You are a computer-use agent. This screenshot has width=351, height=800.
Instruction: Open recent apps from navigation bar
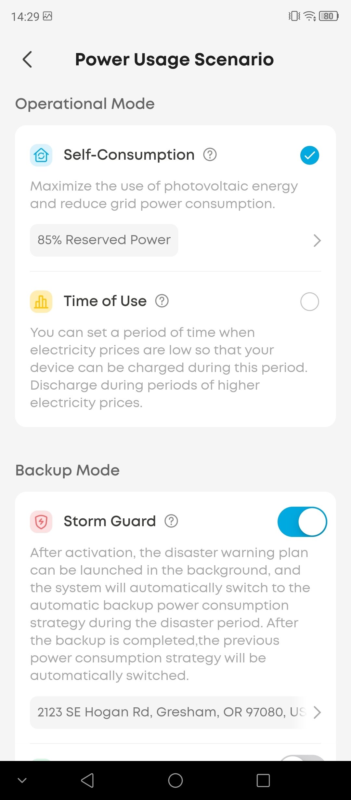(x=263, y=780)
